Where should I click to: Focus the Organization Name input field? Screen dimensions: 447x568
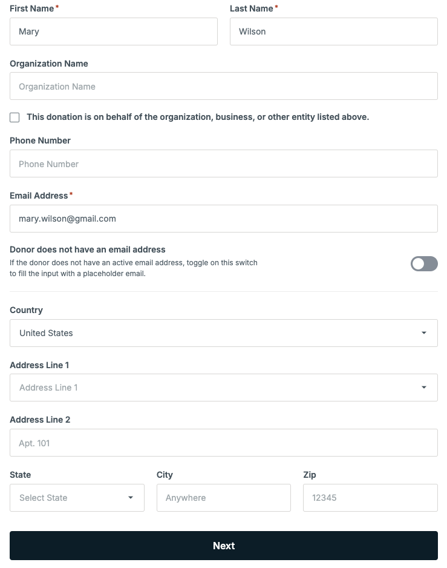pos(224,86)
